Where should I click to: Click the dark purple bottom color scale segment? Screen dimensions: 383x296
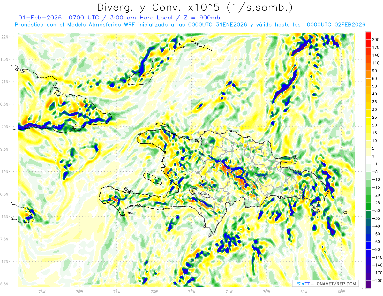click(368, 285)
